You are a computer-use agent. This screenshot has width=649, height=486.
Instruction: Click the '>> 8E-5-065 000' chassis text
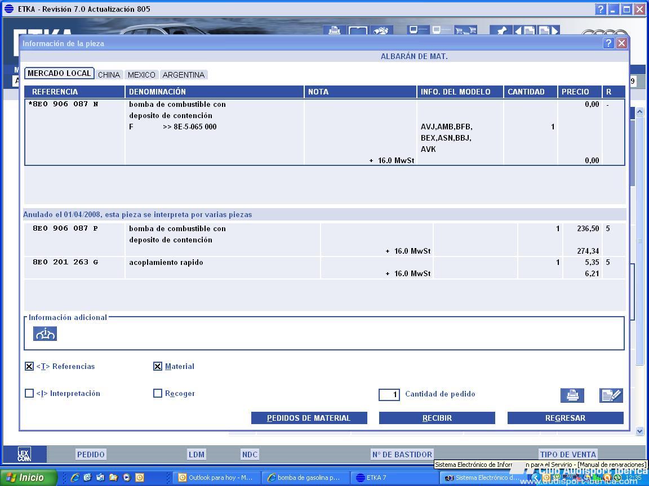coord(189,127)
